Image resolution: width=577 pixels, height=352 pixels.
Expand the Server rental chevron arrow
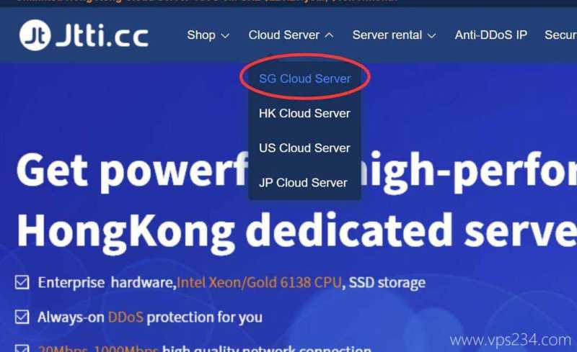coord(431,35)
